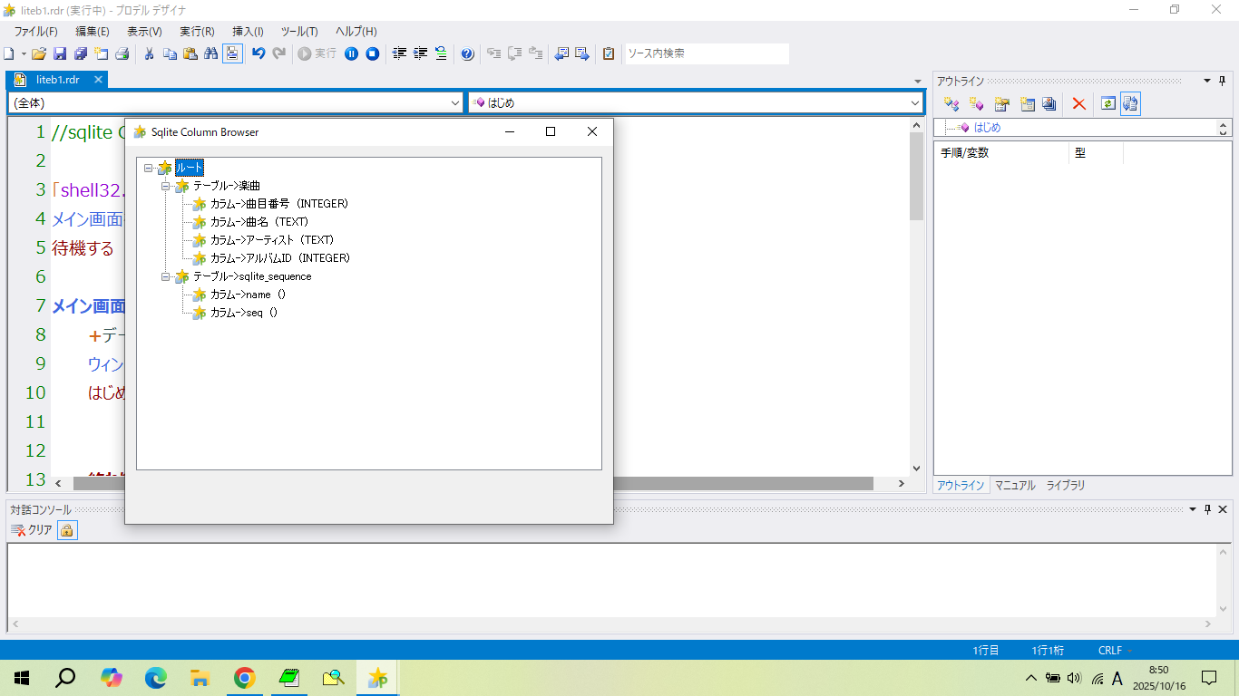This screenshot has width=1239, height=696.
Task: Save all files with the multi-disk icon
Action: 81,53
